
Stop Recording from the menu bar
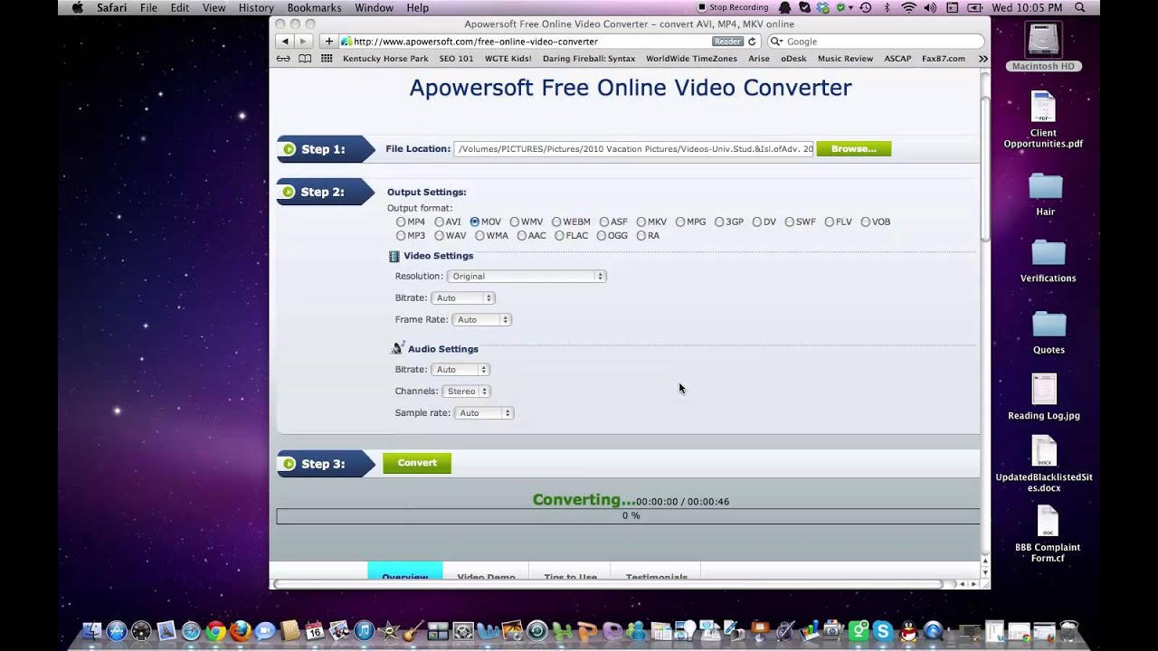click(733, 7)
